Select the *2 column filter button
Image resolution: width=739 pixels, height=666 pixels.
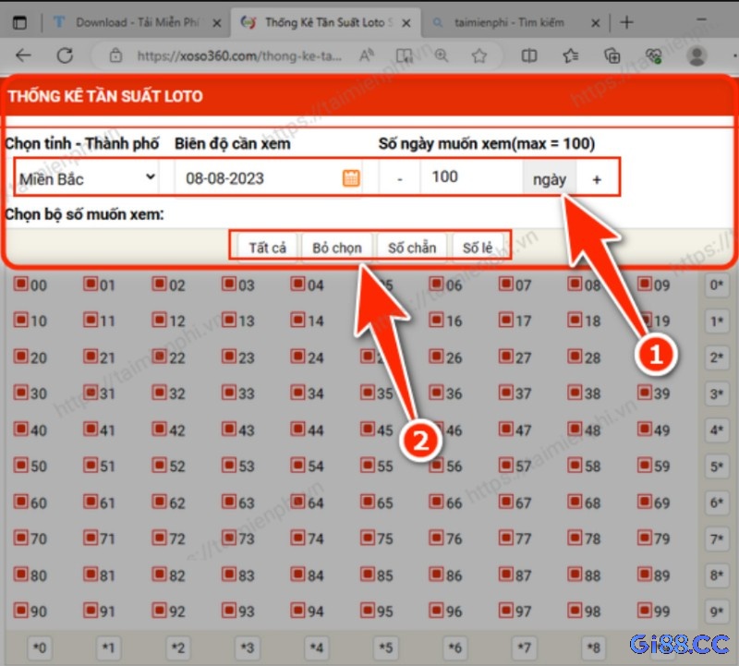click(x=177, y=648)
